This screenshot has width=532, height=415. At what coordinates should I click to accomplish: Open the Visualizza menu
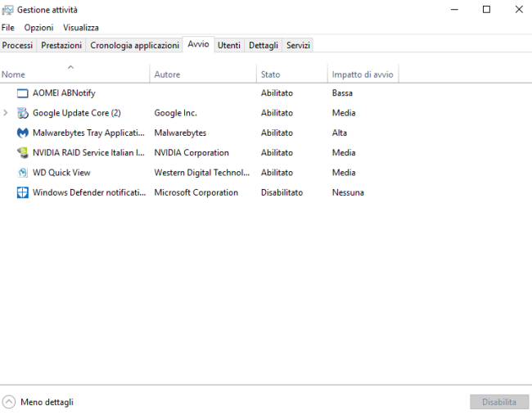tap(81, 28)
